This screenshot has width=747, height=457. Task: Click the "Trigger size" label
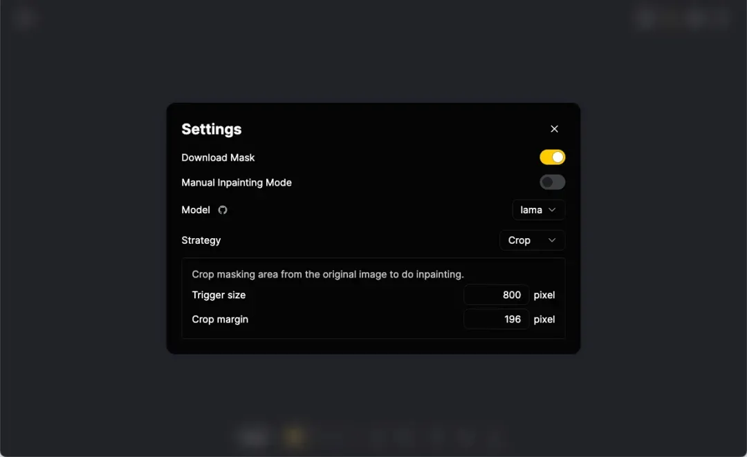(219, 295)
